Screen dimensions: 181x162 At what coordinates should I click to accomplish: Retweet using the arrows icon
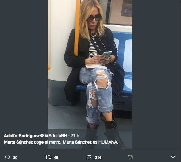point(48,157)
